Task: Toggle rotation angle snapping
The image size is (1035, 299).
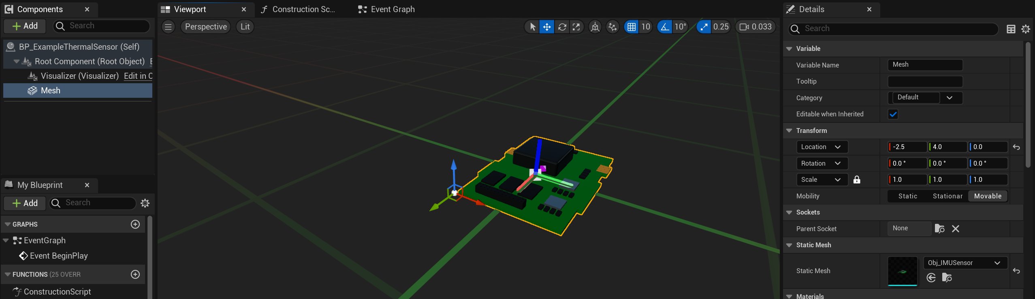Action: tap(664, 27)
